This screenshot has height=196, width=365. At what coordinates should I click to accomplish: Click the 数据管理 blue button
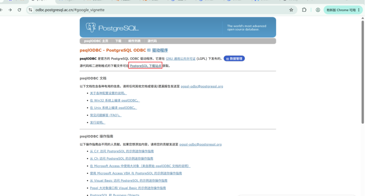click(x=234, y=59)
